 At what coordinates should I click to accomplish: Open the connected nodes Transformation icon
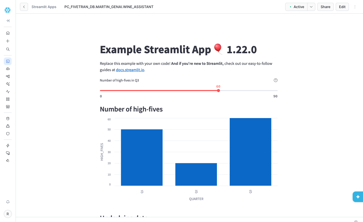coord(8,76)
